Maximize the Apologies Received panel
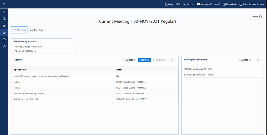This screenshot has width=267, height=135. pos(258,60)
